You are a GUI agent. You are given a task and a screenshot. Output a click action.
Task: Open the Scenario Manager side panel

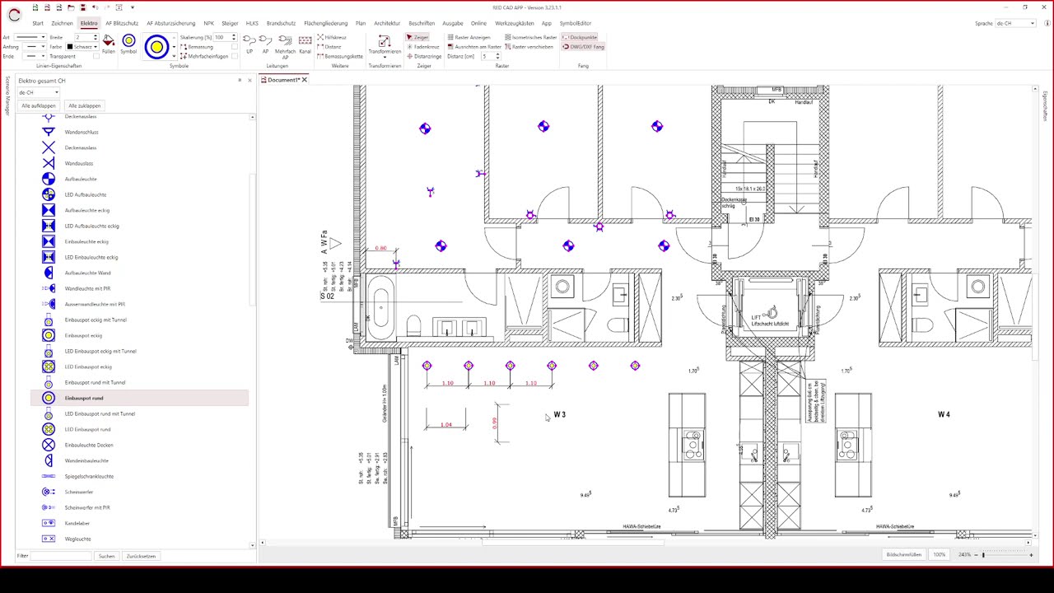point(7,95)
